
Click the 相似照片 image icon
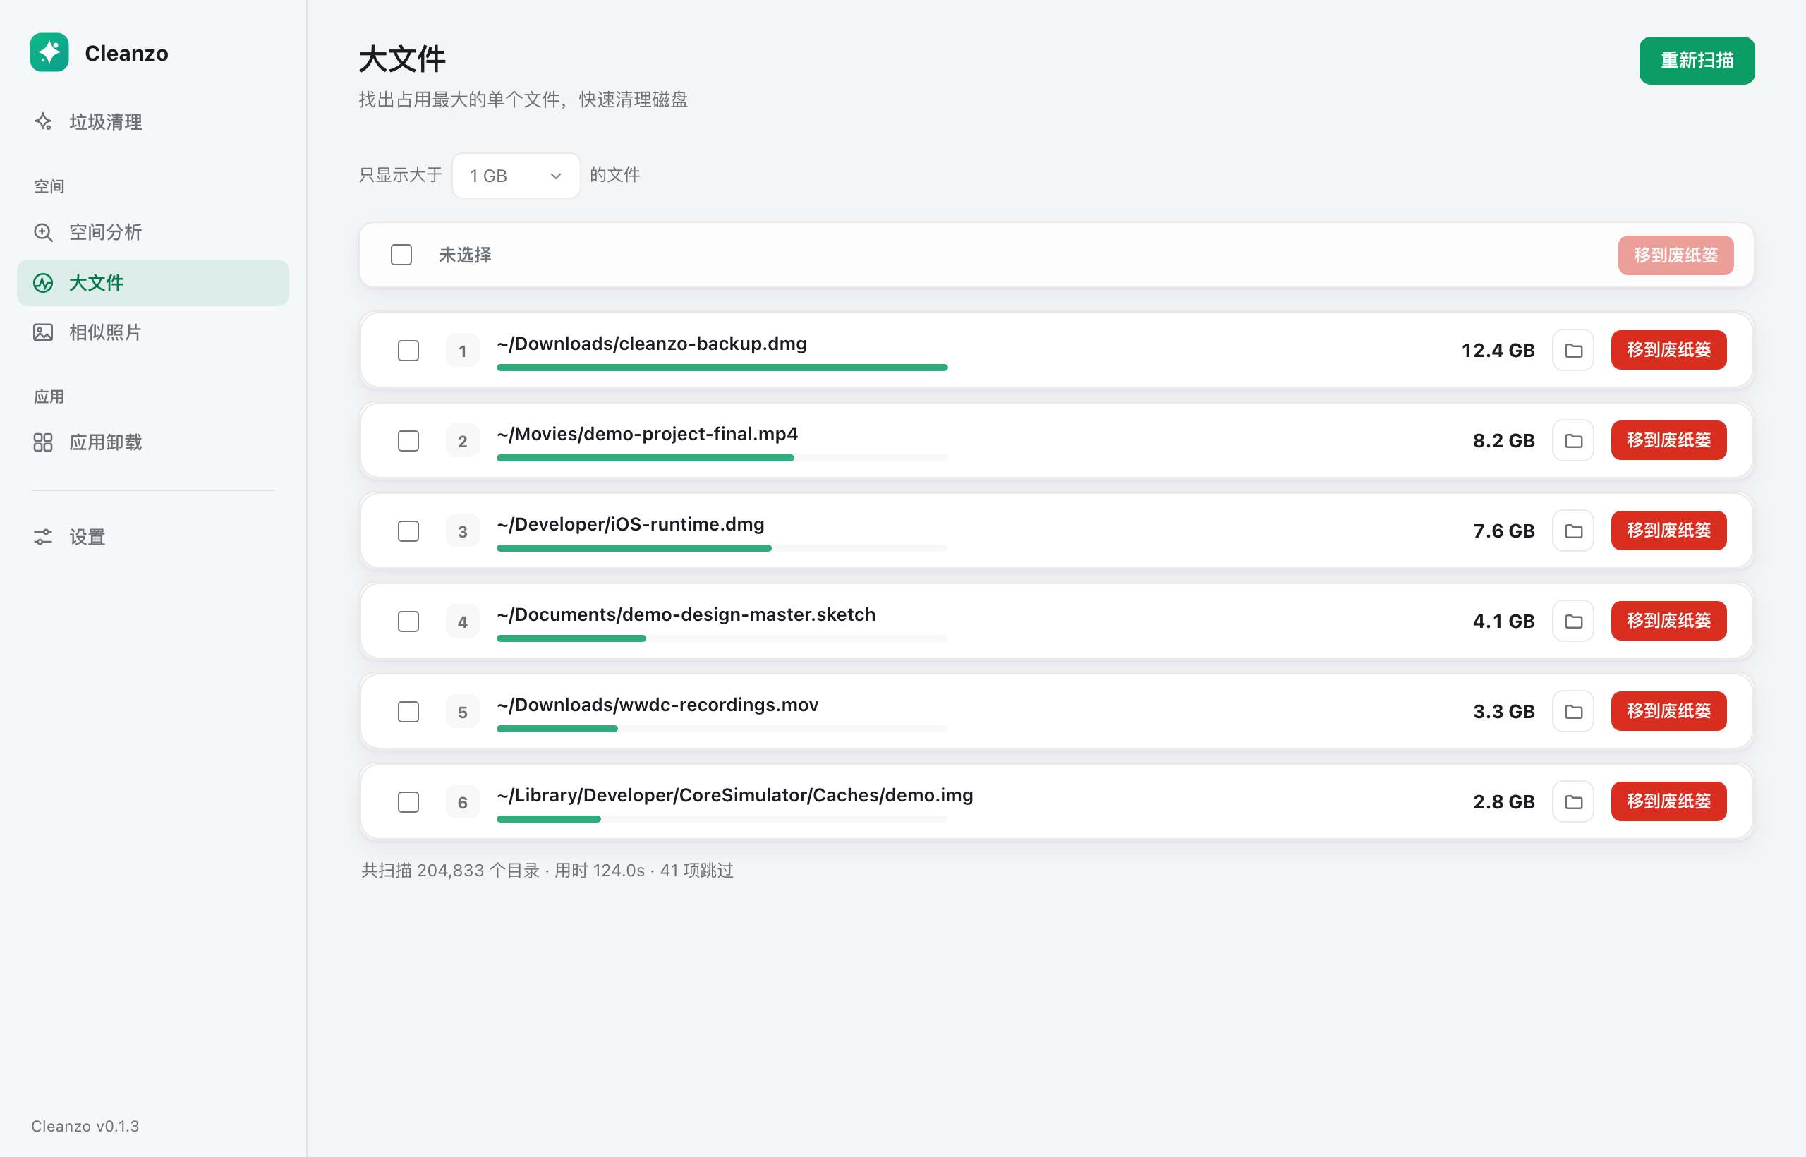point(44,332)
